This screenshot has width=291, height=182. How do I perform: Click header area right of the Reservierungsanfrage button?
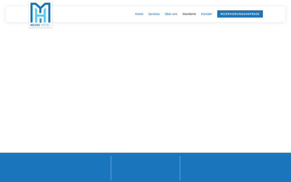[274, 14]
